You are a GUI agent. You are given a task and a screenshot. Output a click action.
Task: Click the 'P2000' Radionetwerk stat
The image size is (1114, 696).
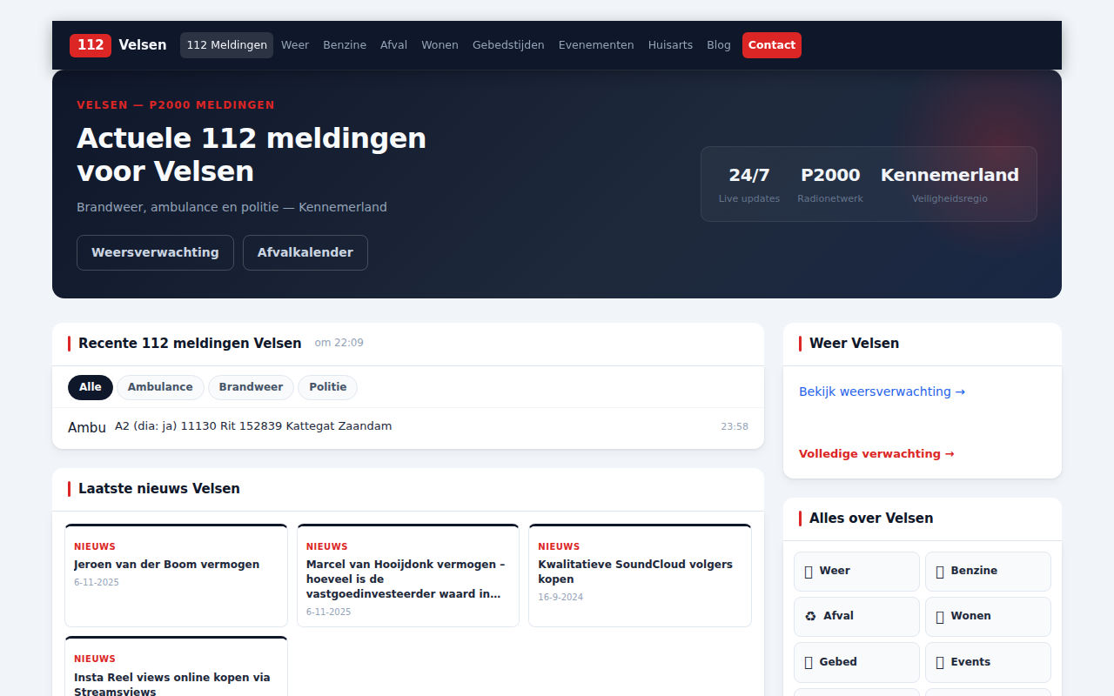coord(830,184)
